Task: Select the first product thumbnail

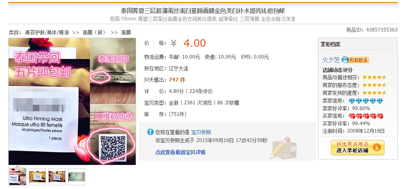Action: [18, 177]
